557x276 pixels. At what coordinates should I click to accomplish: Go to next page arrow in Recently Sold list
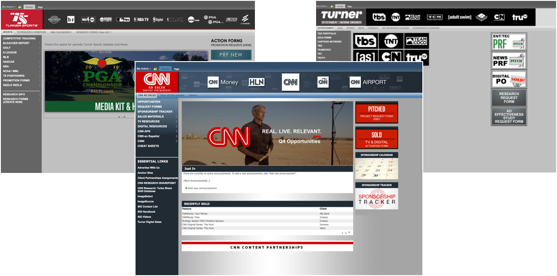point(349,232)
